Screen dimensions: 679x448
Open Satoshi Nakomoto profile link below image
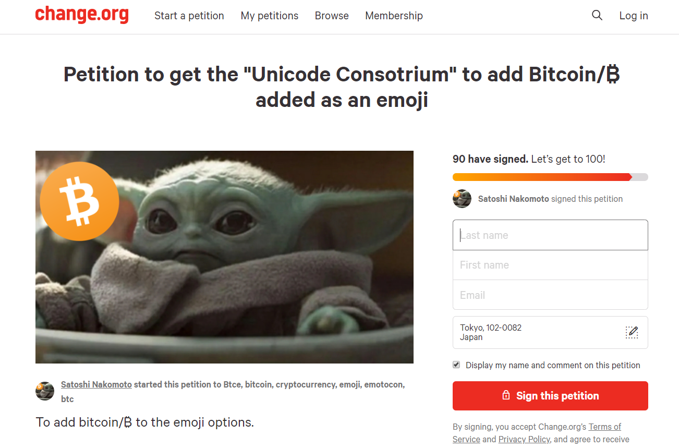click(96, 384)
